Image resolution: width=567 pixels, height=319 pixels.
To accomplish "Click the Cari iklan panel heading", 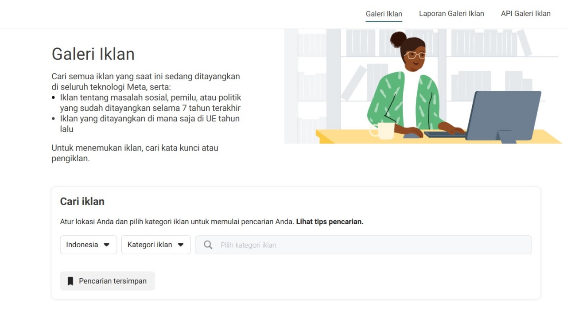I will click(82, 201).
